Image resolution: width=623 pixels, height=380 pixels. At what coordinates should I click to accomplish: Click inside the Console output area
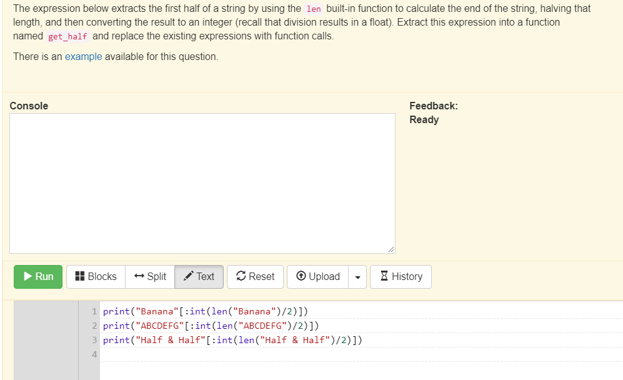pos(202,183)
